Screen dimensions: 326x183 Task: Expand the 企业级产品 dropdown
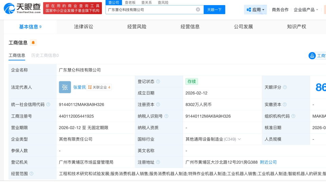point(306,10)
